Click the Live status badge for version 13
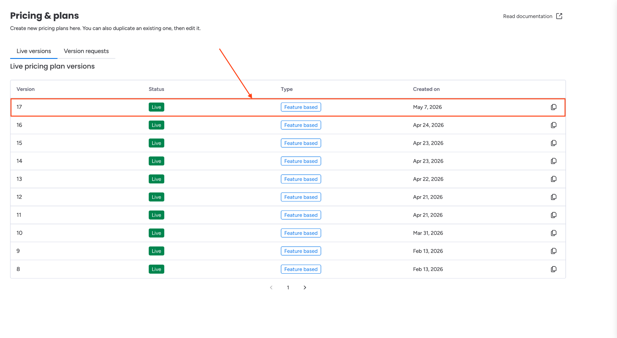617x338 pixels. point(156,179)
